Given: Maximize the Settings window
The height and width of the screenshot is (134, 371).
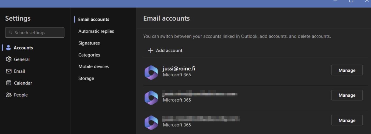Looking at the screenshot, I should point(351,1).
